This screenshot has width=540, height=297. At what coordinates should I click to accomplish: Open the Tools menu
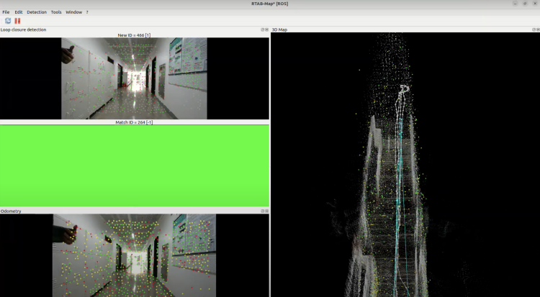(x=56, y=12)
